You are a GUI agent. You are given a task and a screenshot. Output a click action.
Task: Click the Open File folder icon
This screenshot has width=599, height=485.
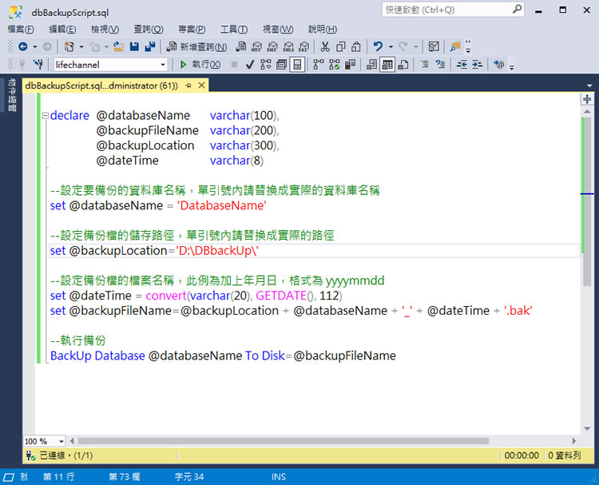(x=118, y=47)
